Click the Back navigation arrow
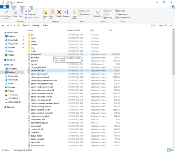Screen dimensions: 175x152 pos(3,25)
